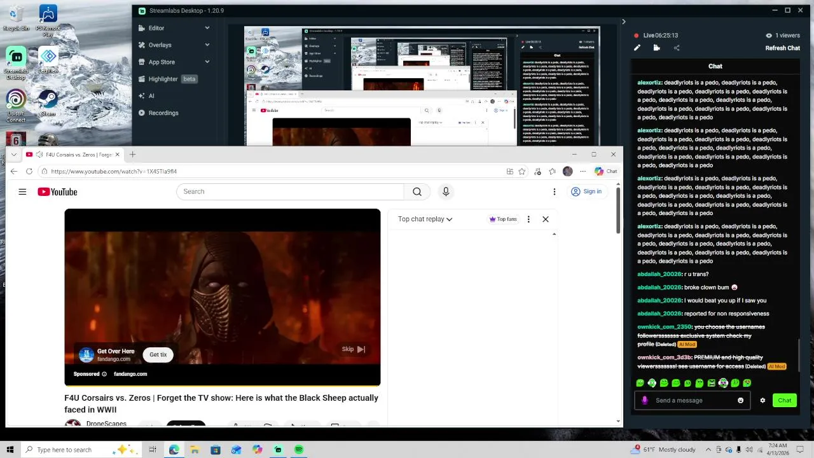This screenshot has height=458, width=814.
Task: Open the favorites list icon in Edge
Action: [x=552, y=171]
